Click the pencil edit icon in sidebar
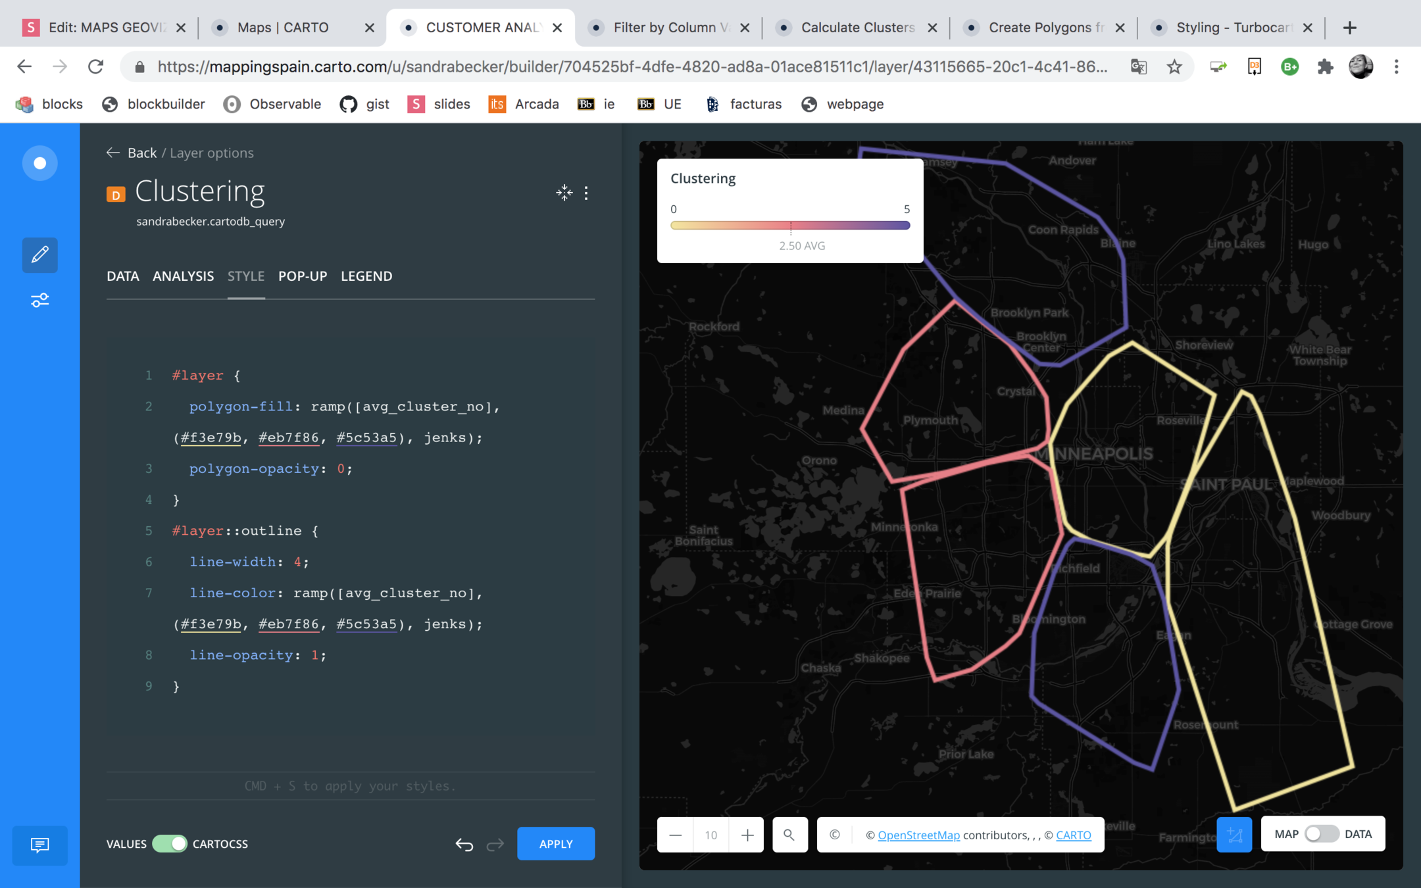 39,255
